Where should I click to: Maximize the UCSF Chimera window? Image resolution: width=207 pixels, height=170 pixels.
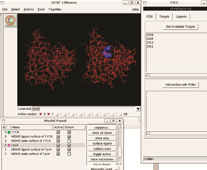click(x=131, y=3)
